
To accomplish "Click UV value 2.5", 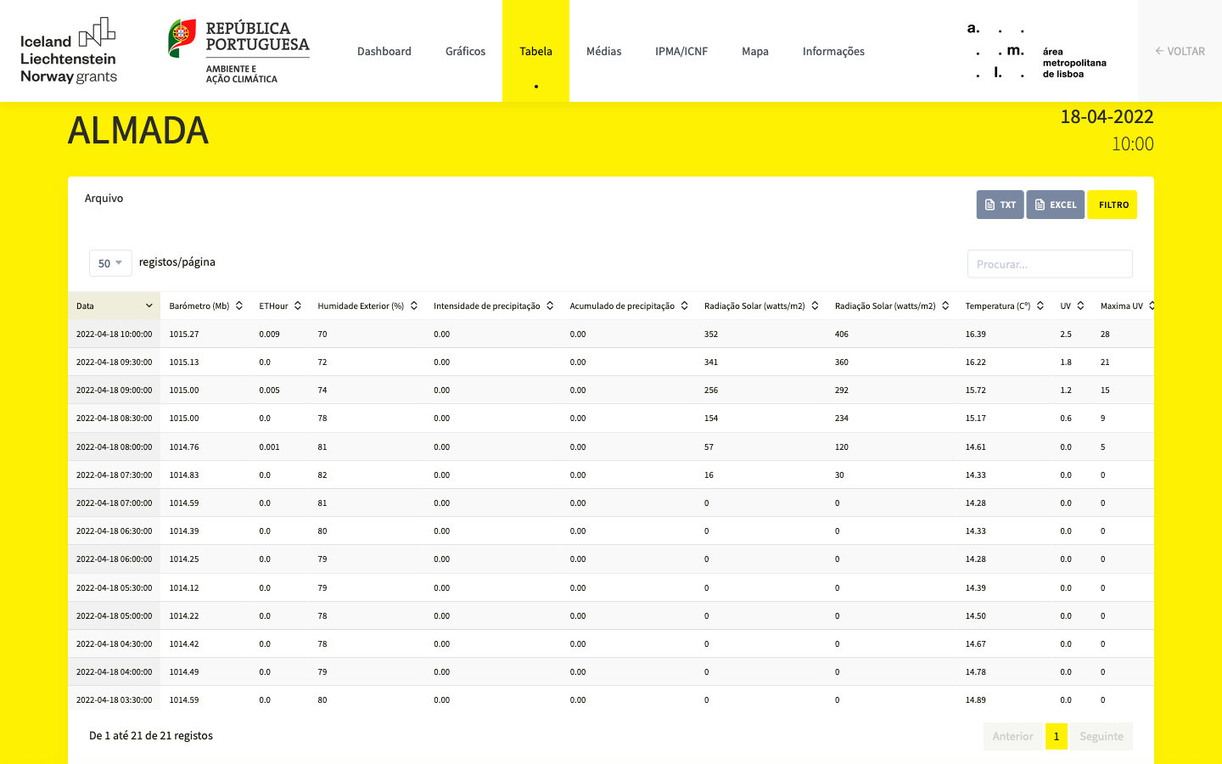I will [1066, 334].
